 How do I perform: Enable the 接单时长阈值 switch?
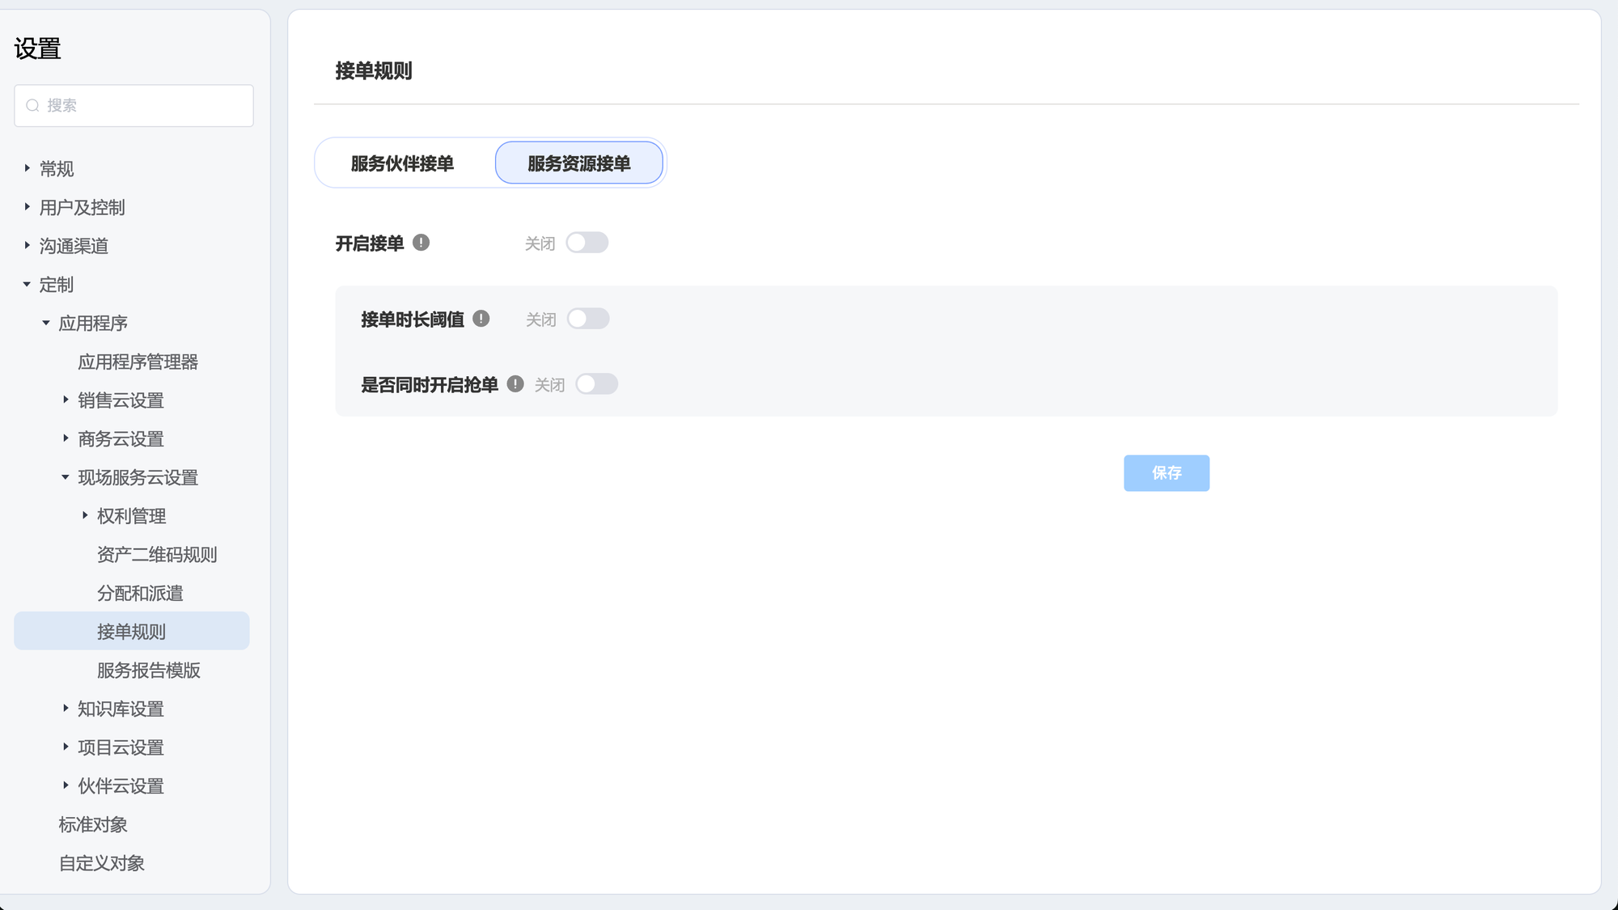[588, 319]
